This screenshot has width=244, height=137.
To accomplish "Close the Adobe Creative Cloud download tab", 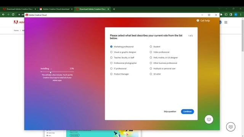I will pos(72,9).
